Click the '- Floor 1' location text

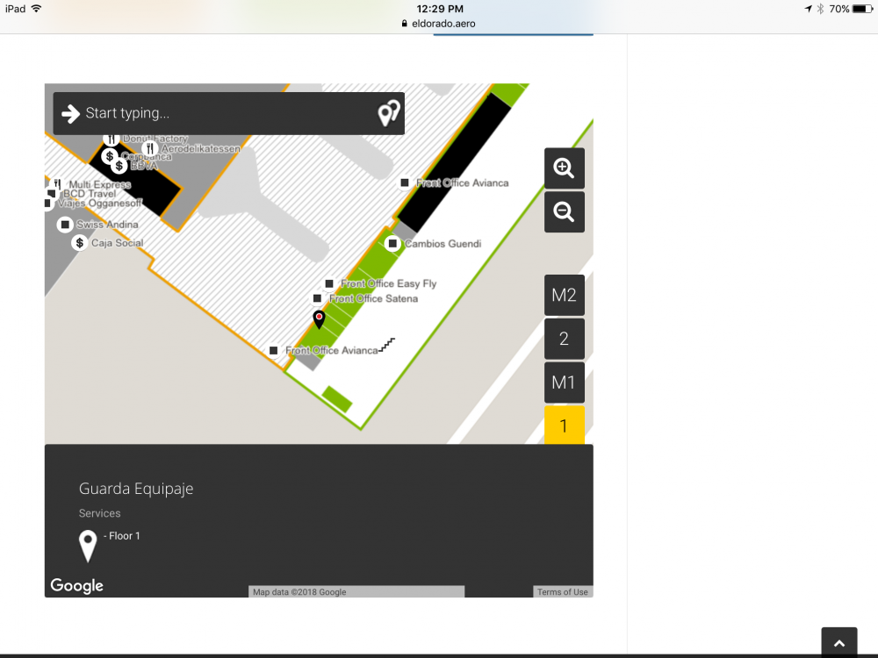click(x=121, y=536)
